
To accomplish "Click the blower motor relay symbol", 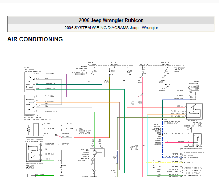I will tap(34, 153).
